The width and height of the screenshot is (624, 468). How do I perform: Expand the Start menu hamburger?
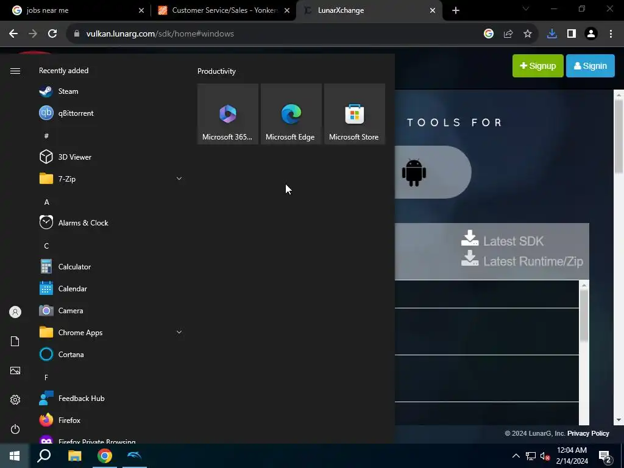coord(15,71)
